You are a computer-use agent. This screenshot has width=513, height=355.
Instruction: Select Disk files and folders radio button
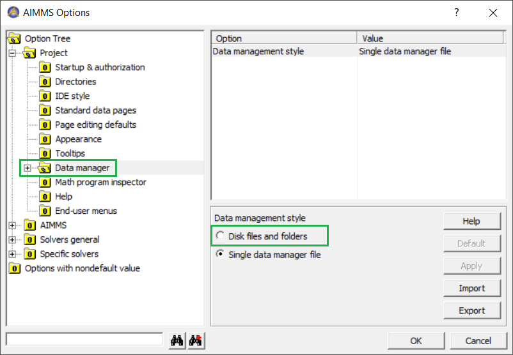pyautogui.click(x=220, y=236)
